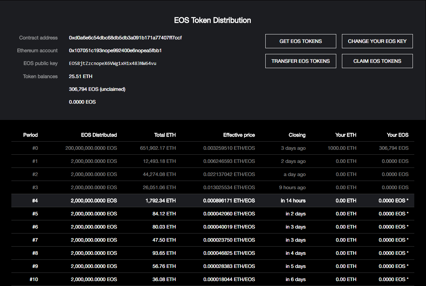Screen dimensions: 426x286
Task: Click the 93.65 ETH total cell
Action: point(164,253)
